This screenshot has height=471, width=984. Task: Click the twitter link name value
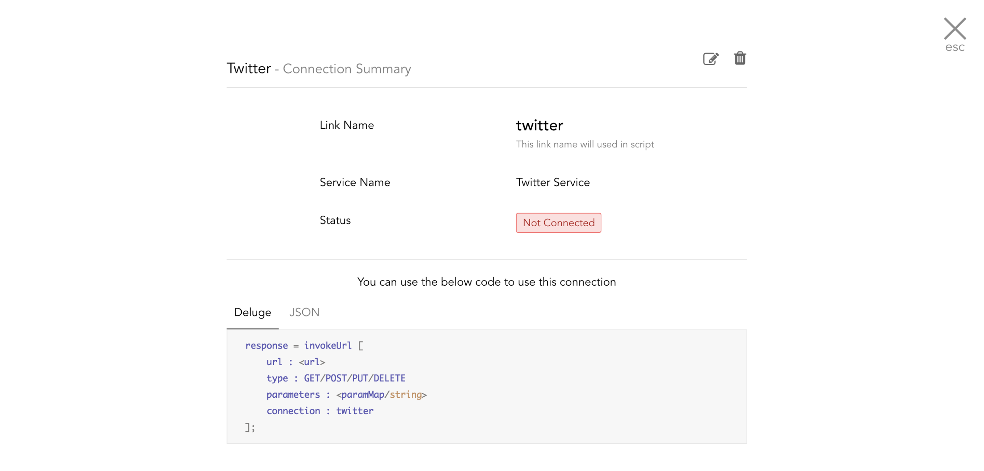pos(539,126)
